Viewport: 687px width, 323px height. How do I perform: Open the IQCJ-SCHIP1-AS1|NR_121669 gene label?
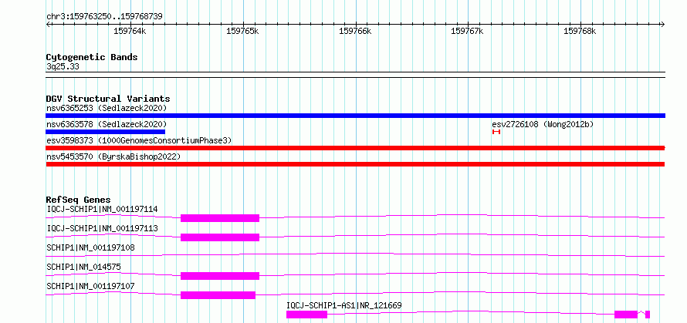pyautogui.click(x=344, y=305)
